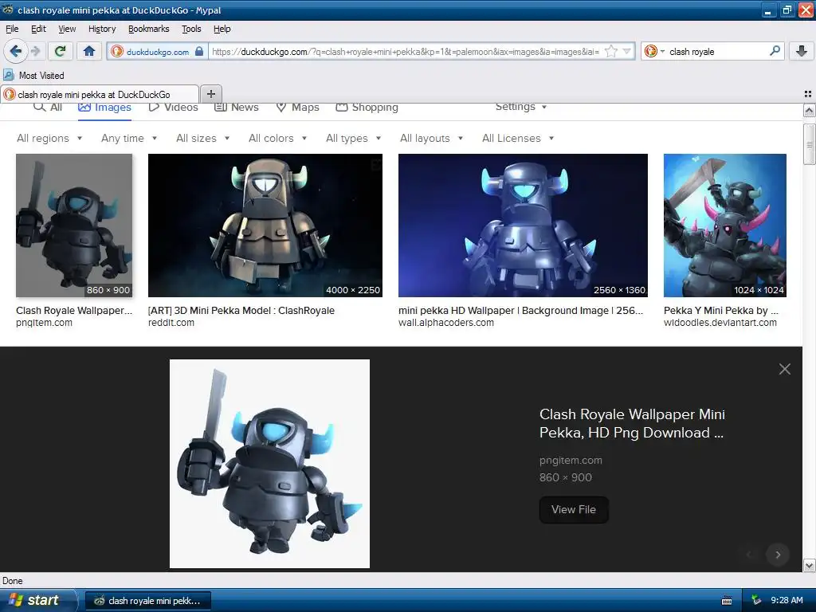This screenshot has width=816, height=612.
Task: Switch to the News search tab
Action: click(237, 108)
